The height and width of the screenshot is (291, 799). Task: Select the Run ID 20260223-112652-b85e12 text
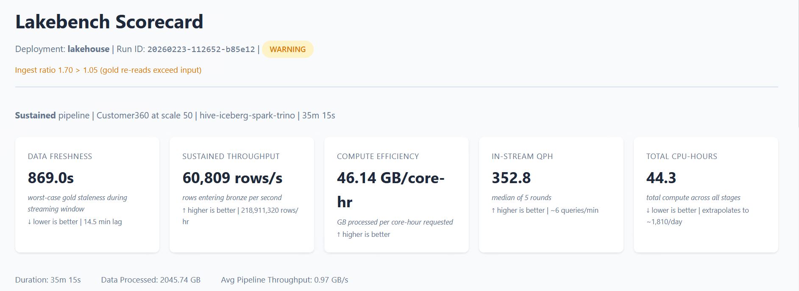coord(201,49)
